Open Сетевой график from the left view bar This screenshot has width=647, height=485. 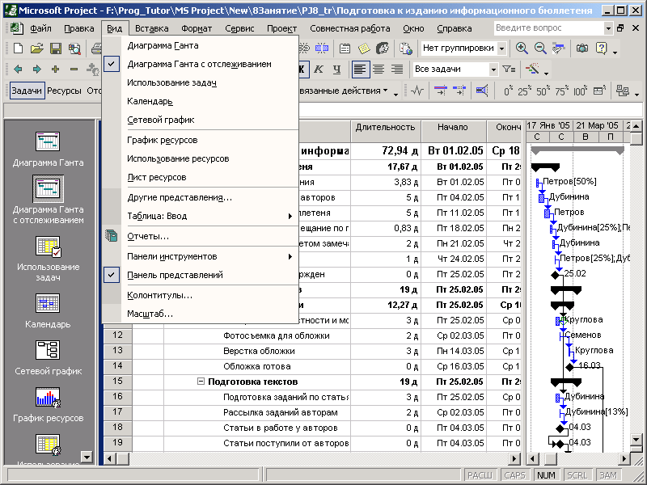pyautogui.click(x=48, y=357)
